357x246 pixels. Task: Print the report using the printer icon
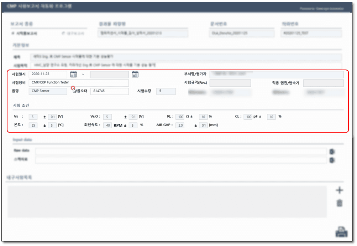341,232
